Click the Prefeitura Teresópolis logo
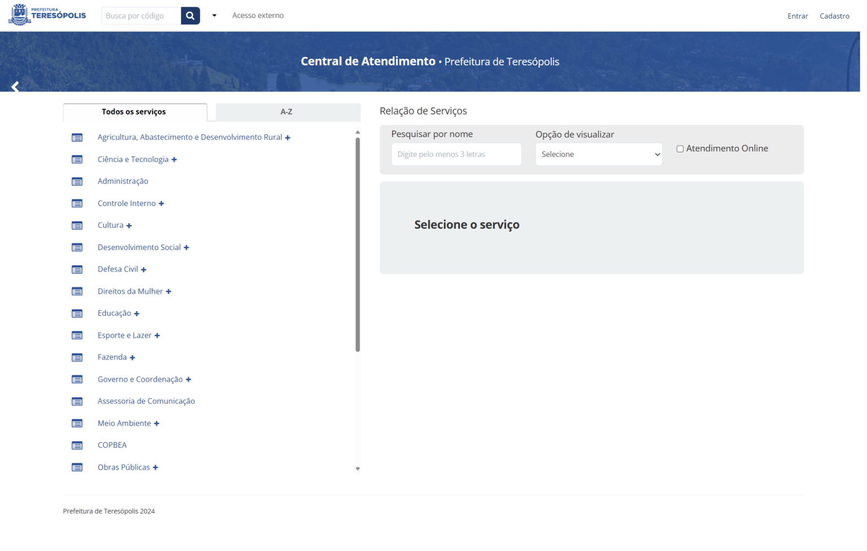 coord(47,15)
